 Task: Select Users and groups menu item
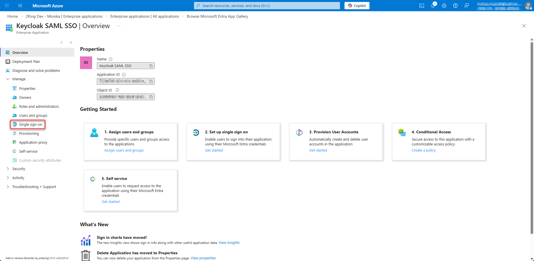pos(33,115)
